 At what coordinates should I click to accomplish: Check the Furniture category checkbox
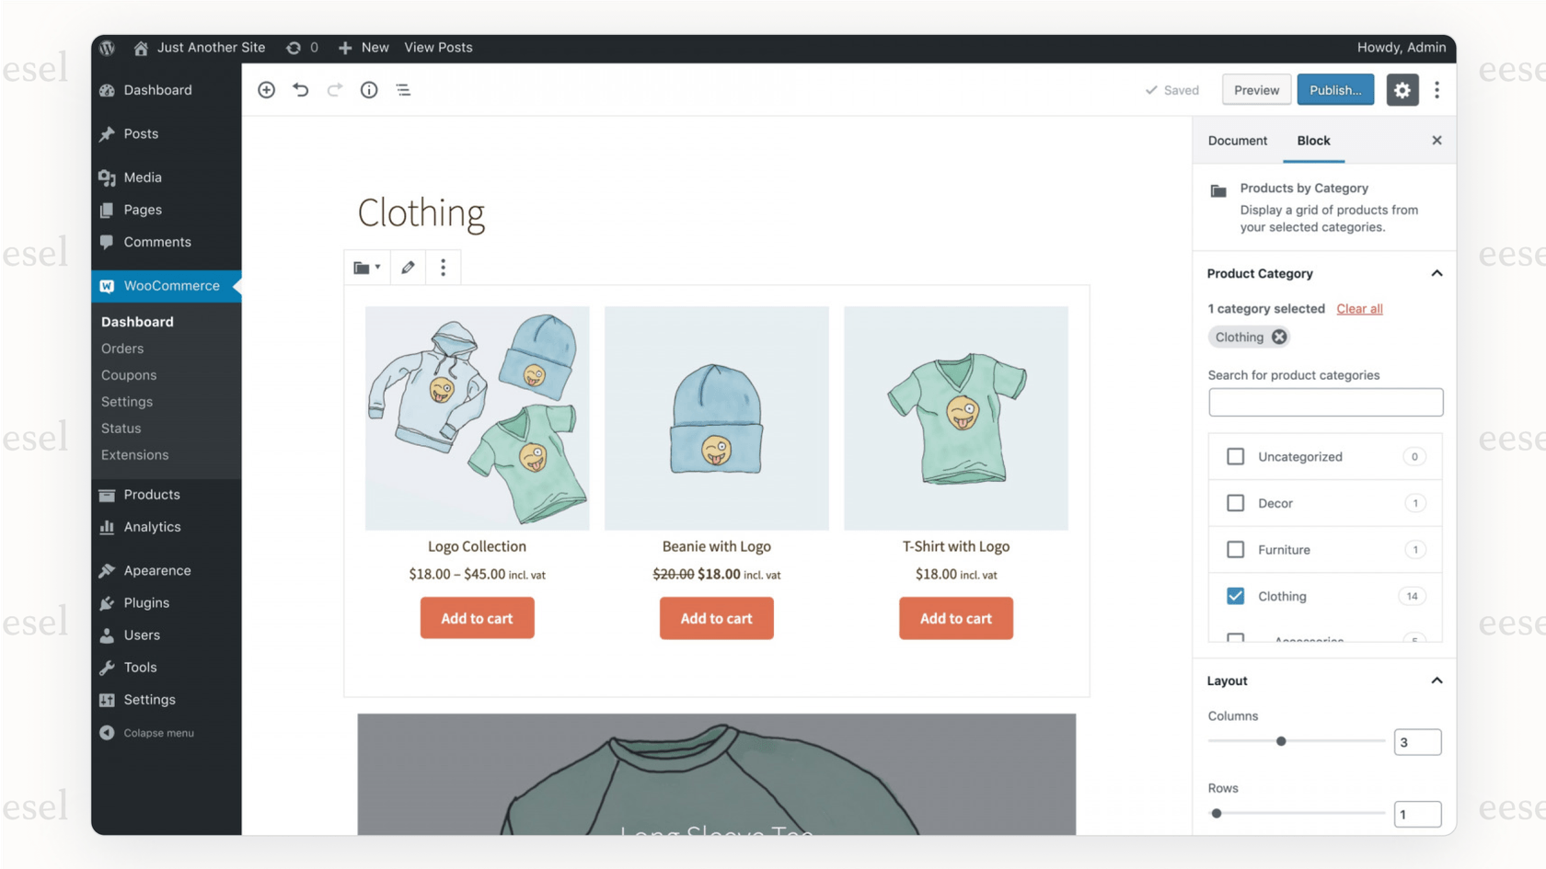tap(1236, 549)
